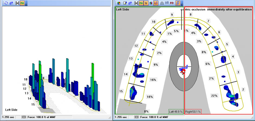Click the teeth arch icon in right toolbar
The height and width of the screenshot is (121, 255).
[x=162, y=3]
